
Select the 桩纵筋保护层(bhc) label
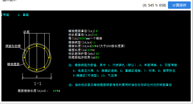(82, 54)
